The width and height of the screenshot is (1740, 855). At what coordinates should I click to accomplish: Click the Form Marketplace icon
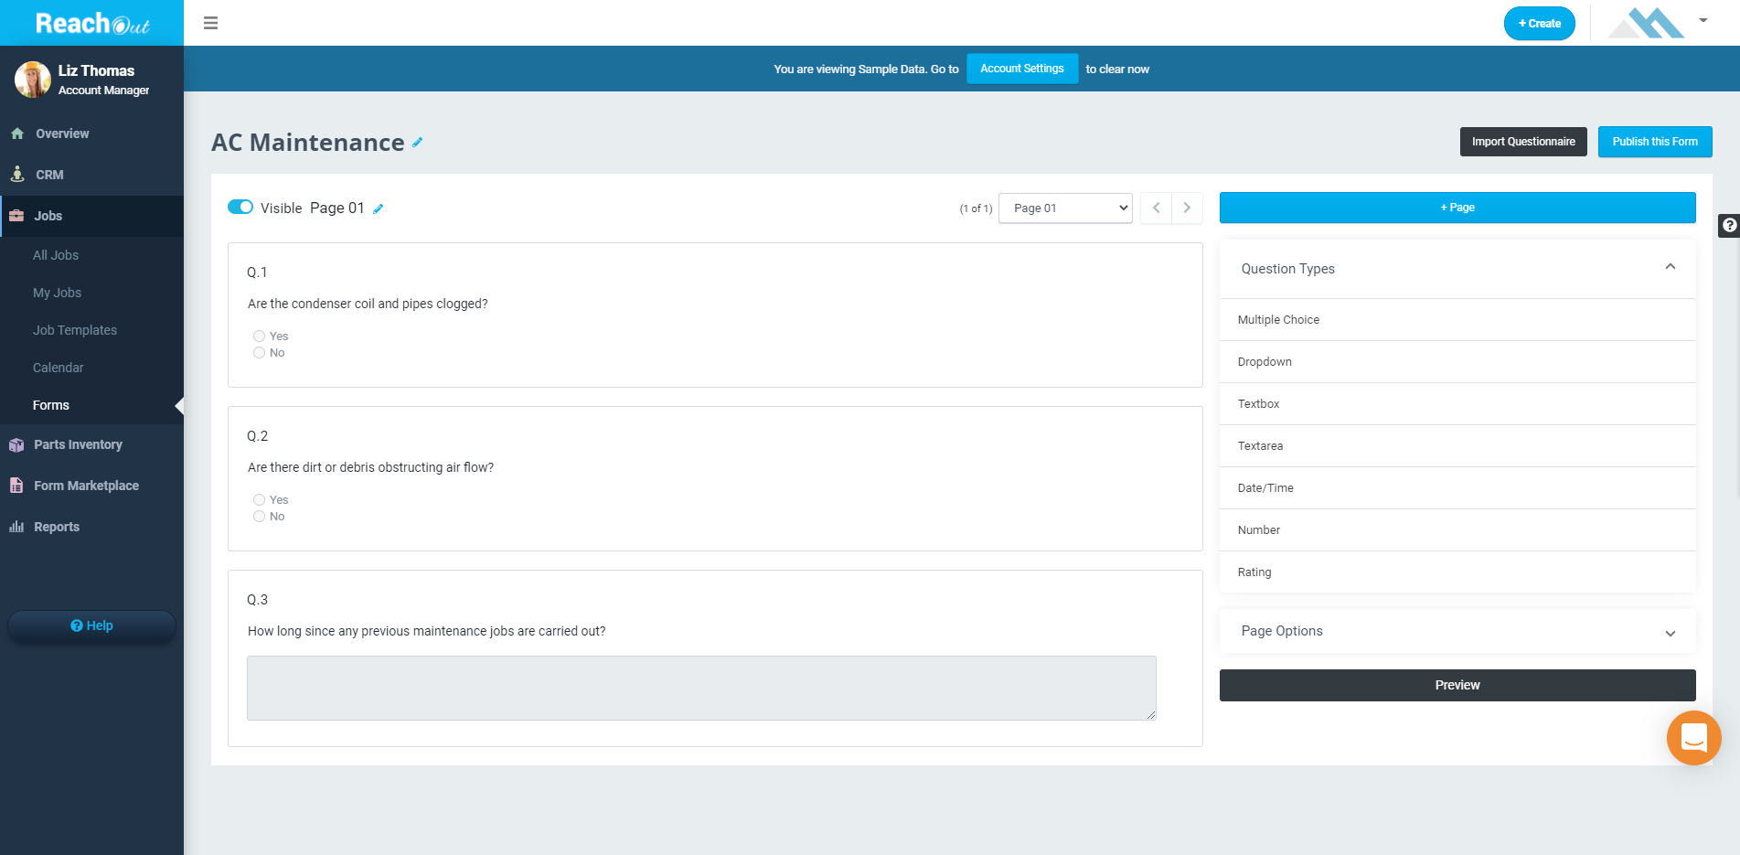(16, 486)
